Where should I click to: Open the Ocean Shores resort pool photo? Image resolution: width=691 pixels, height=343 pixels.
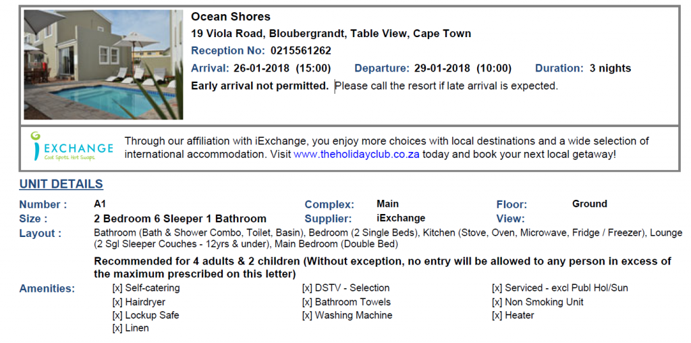pyautogui.click(x=103, y=64)
